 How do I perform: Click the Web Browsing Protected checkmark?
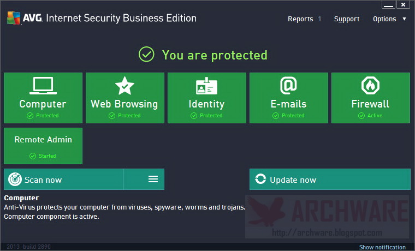pos(112,116)
